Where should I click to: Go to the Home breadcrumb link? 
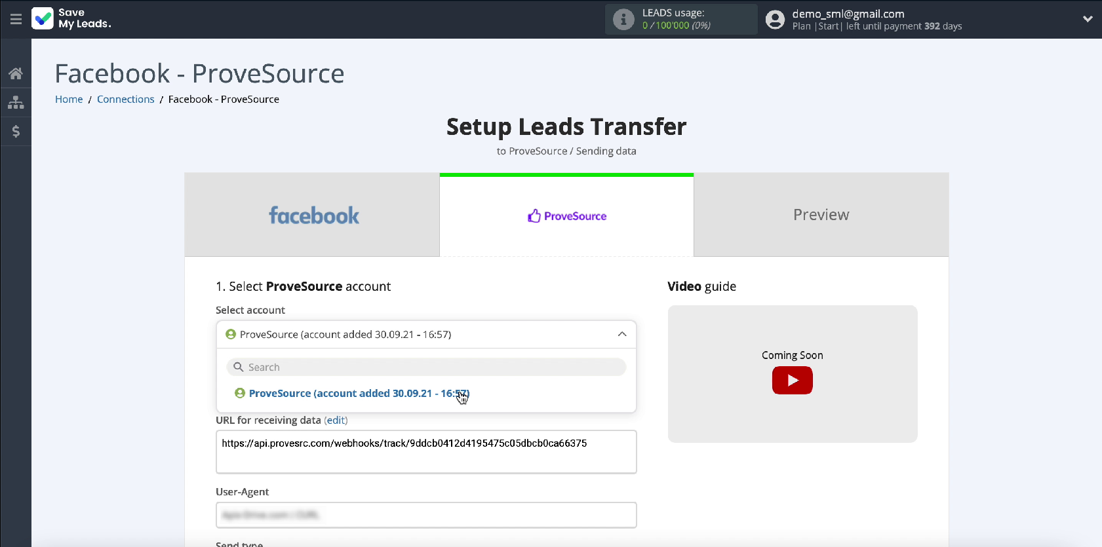click(x=69, y=99)
